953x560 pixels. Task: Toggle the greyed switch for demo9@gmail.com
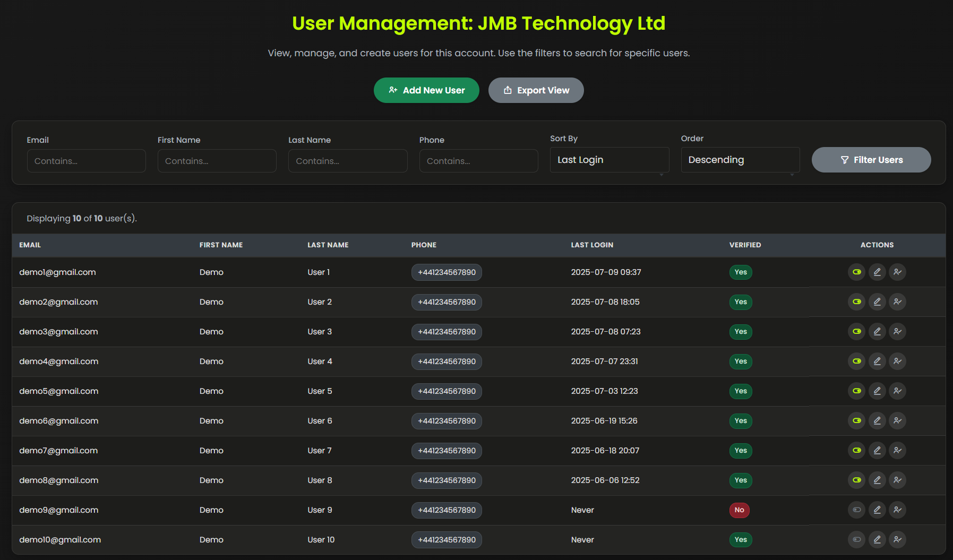(x=856, y=510)
